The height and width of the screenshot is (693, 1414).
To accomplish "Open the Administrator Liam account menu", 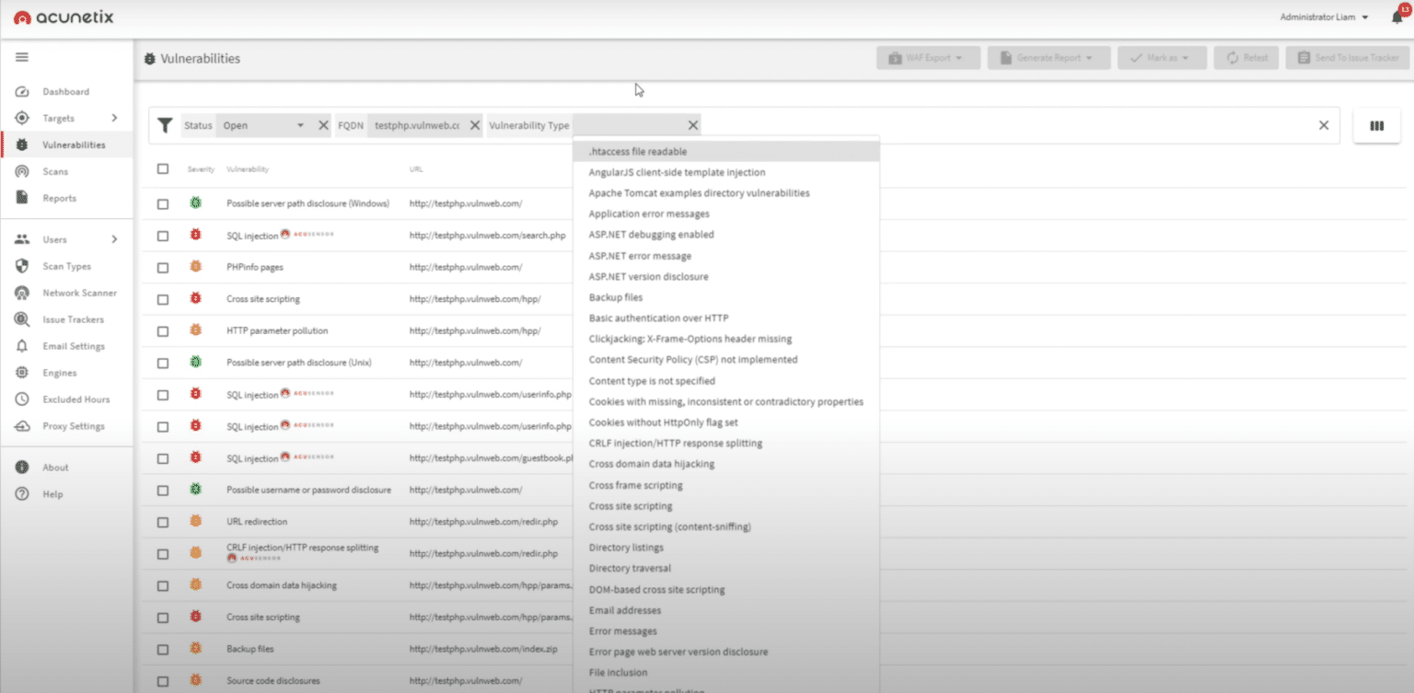I will click(1323, 17).
